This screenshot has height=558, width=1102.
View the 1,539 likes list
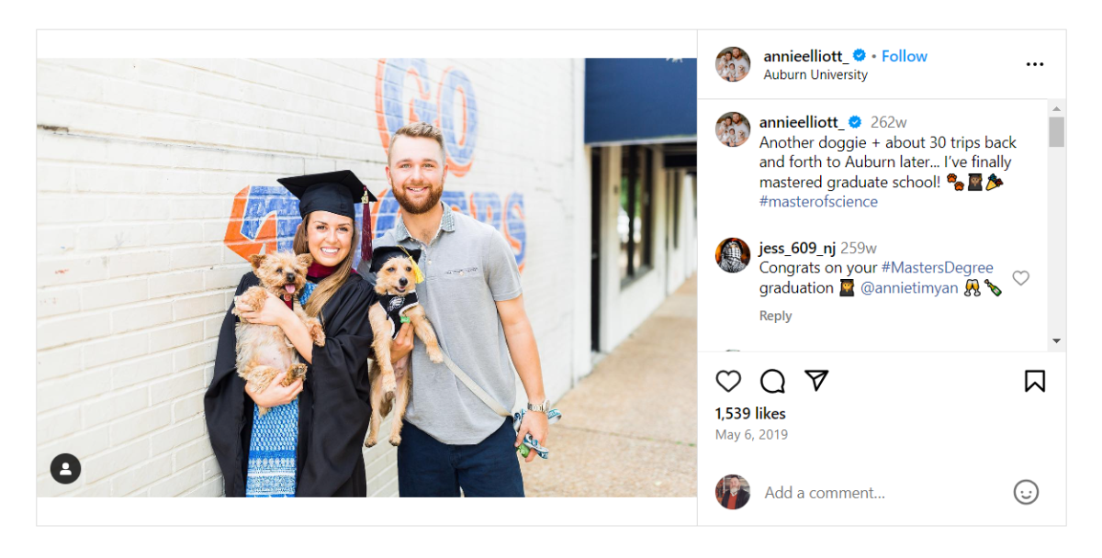tap(750, 414)
